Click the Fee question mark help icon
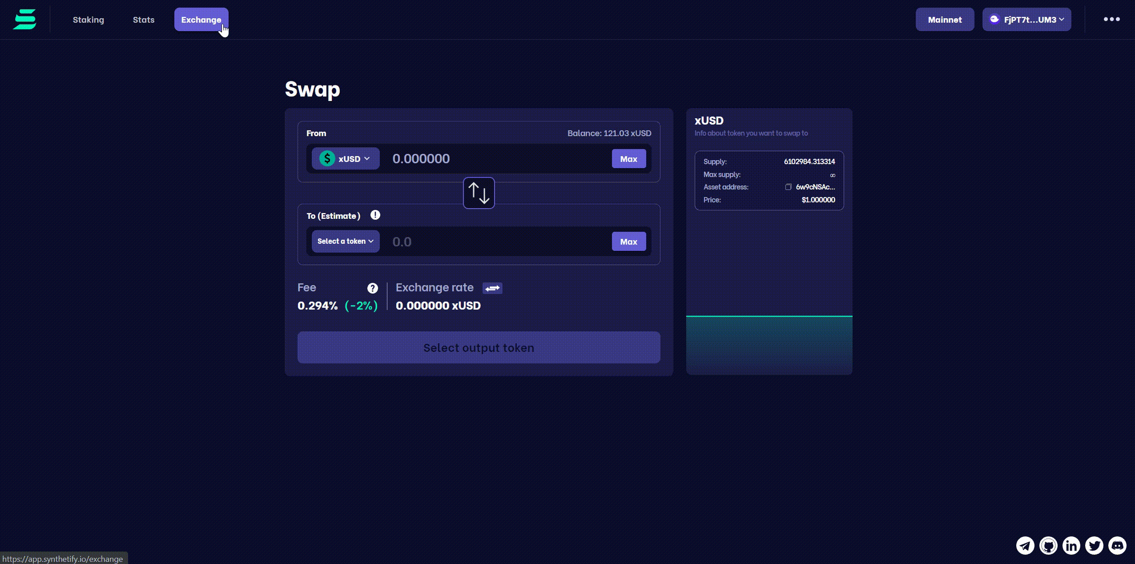The width and height of the screenshot is (1135, 564). tap(372, 288)
